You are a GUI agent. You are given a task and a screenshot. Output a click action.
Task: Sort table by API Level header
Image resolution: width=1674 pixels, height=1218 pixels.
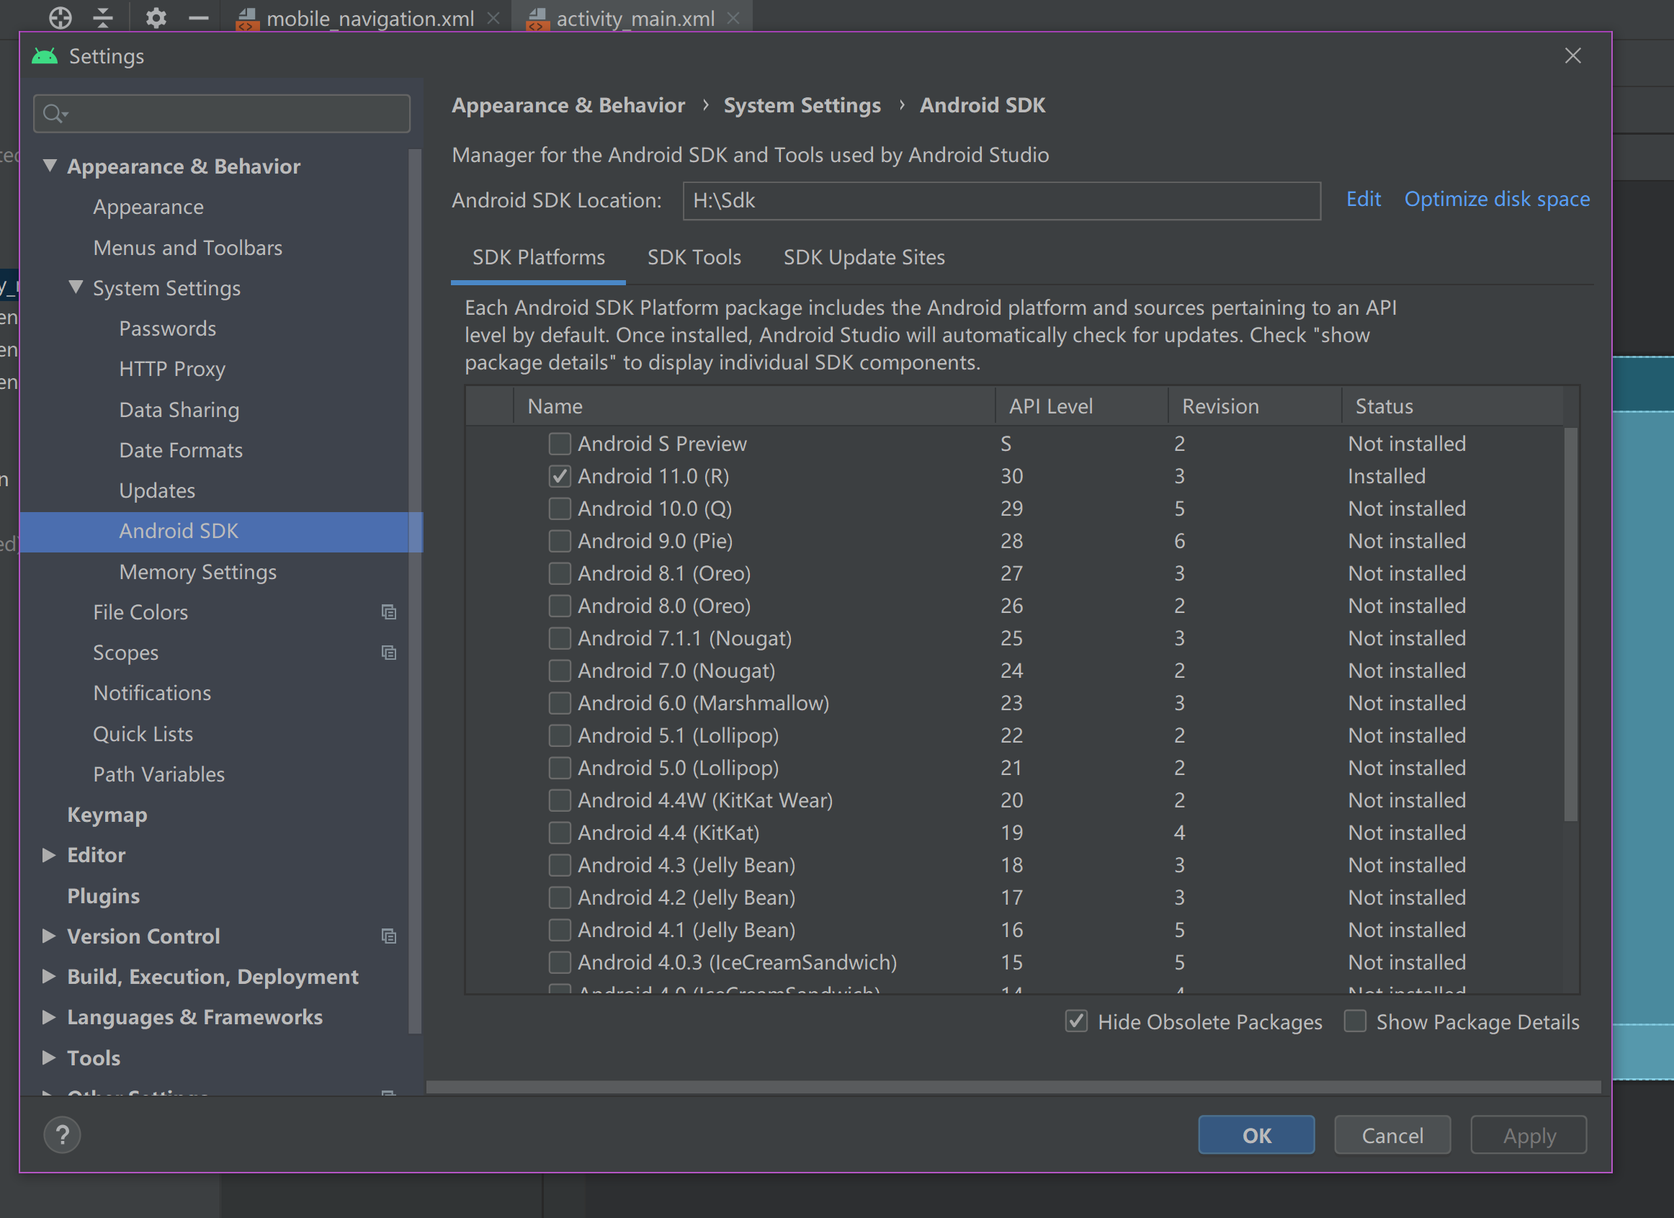tap(1081, 406)
